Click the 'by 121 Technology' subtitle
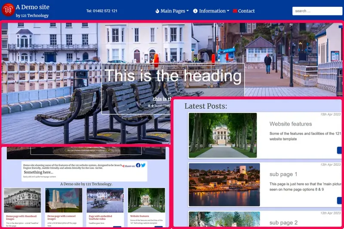This screenshot has width=344, height=229. click(32, 15)
